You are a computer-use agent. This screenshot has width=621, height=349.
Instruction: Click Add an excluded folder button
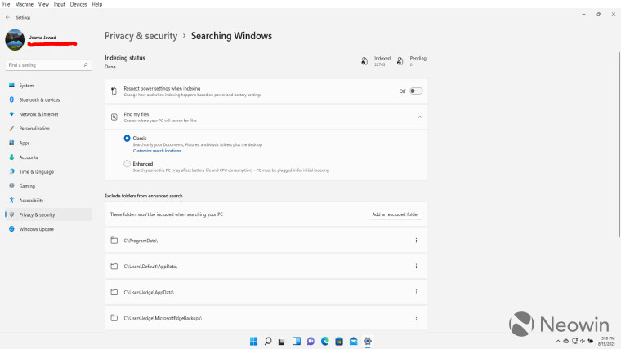tap(395, 214)
